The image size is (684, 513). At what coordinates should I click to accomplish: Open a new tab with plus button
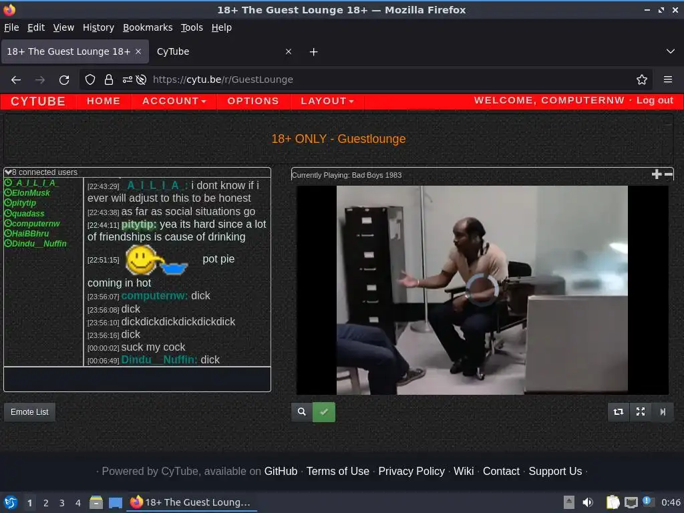[x=313, y=52]
